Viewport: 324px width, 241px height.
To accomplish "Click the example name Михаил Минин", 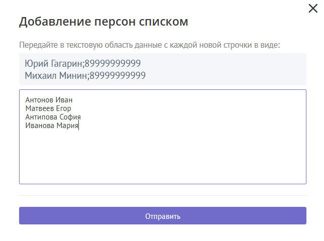I will (x=56, y=75).
